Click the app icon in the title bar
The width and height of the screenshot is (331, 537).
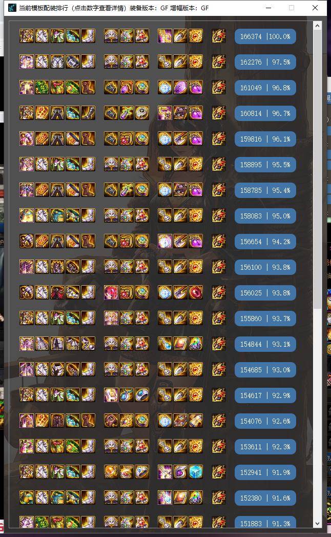point(12,8)
